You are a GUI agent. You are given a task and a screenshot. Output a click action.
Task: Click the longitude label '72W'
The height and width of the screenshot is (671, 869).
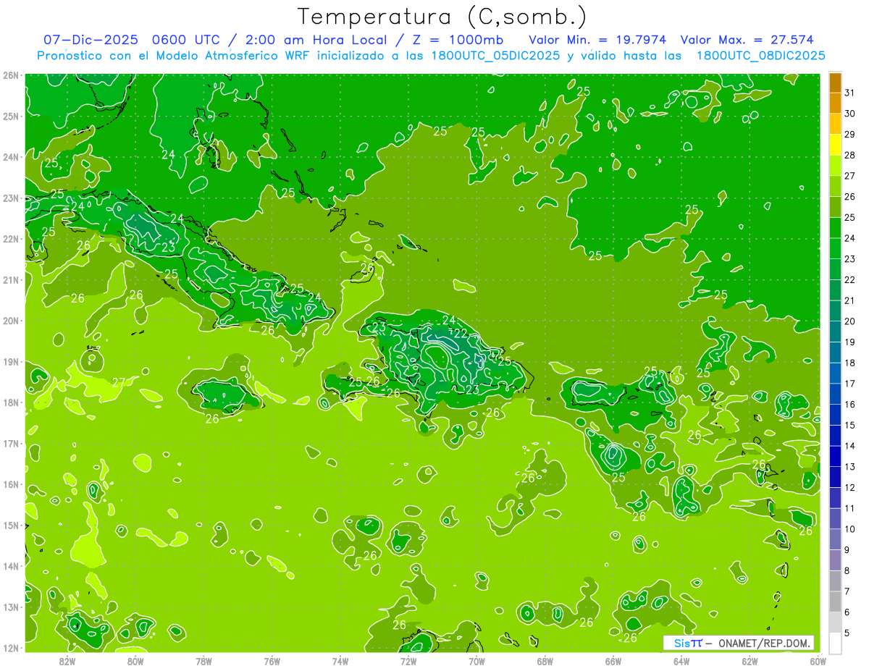click(408, 661)
